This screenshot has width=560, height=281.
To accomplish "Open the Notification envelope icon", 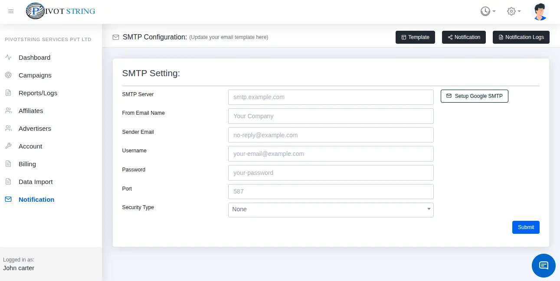I will click(x=8, y=199).
